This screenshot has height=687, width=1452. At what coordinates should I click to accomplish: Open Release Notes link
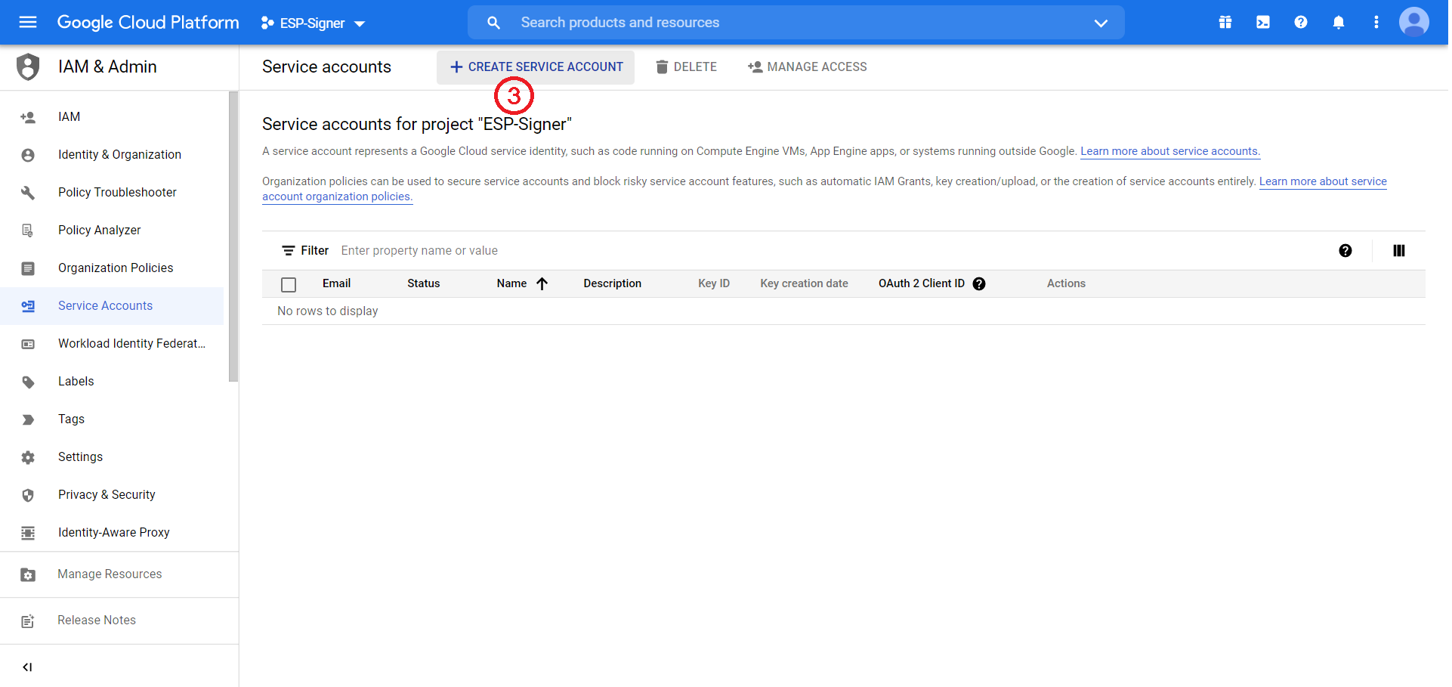[97, 620]
